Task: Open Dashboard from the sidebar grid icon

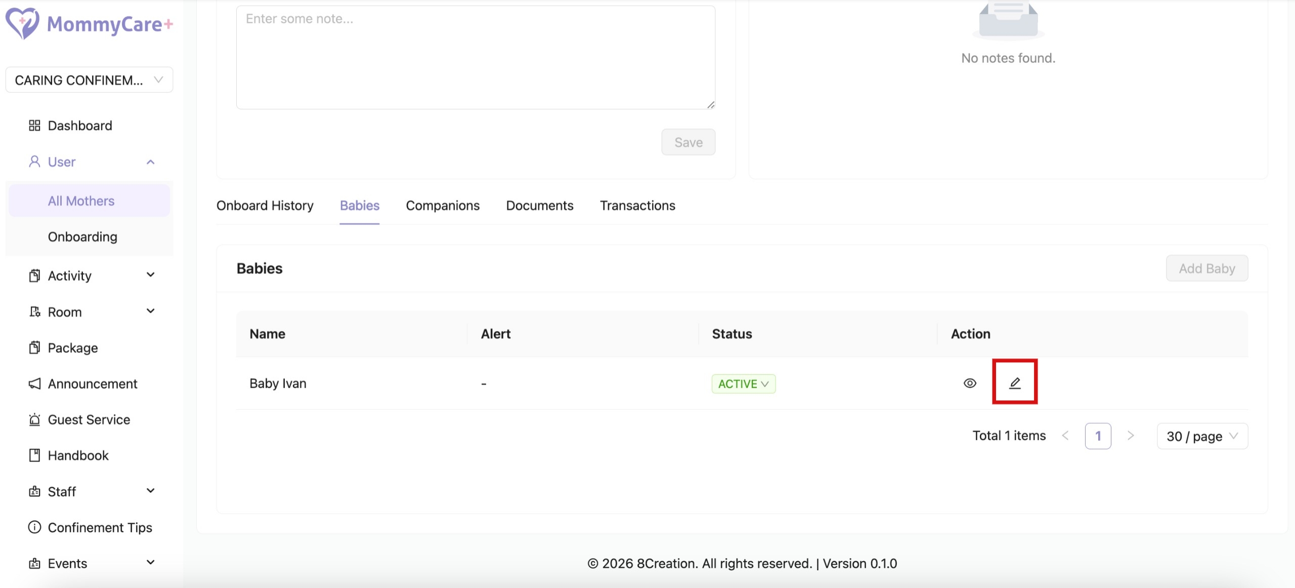Action: point(34,125)
